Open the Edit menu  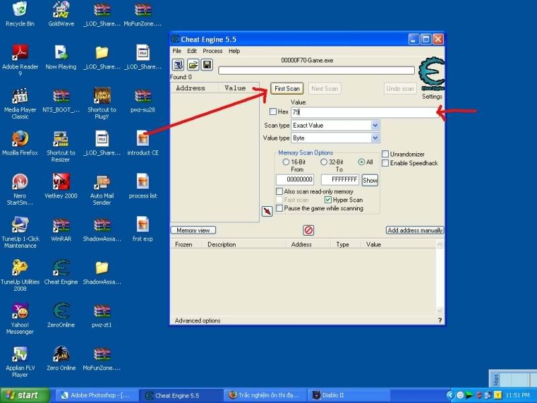(x=192, y=51)
